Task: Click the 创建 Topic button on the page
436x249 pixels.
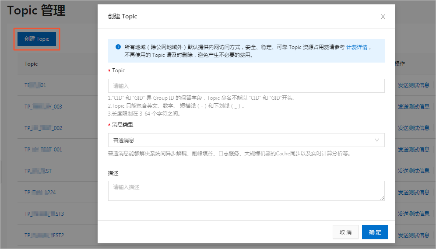Action: point(37,39)
